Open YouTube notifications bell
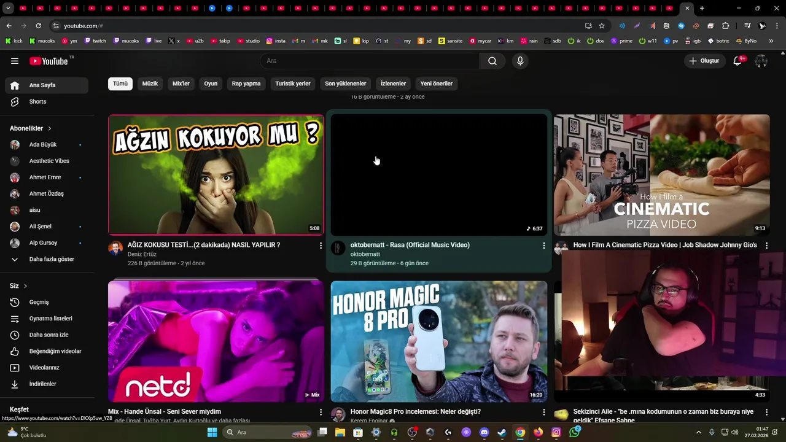Viewport: 786px width, 442px height. tap(738, 61)
